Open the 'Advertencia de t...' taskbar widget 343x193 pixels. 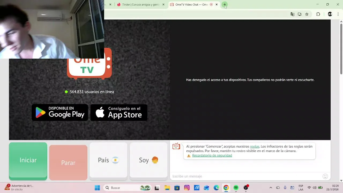click(x=18, y=187)
